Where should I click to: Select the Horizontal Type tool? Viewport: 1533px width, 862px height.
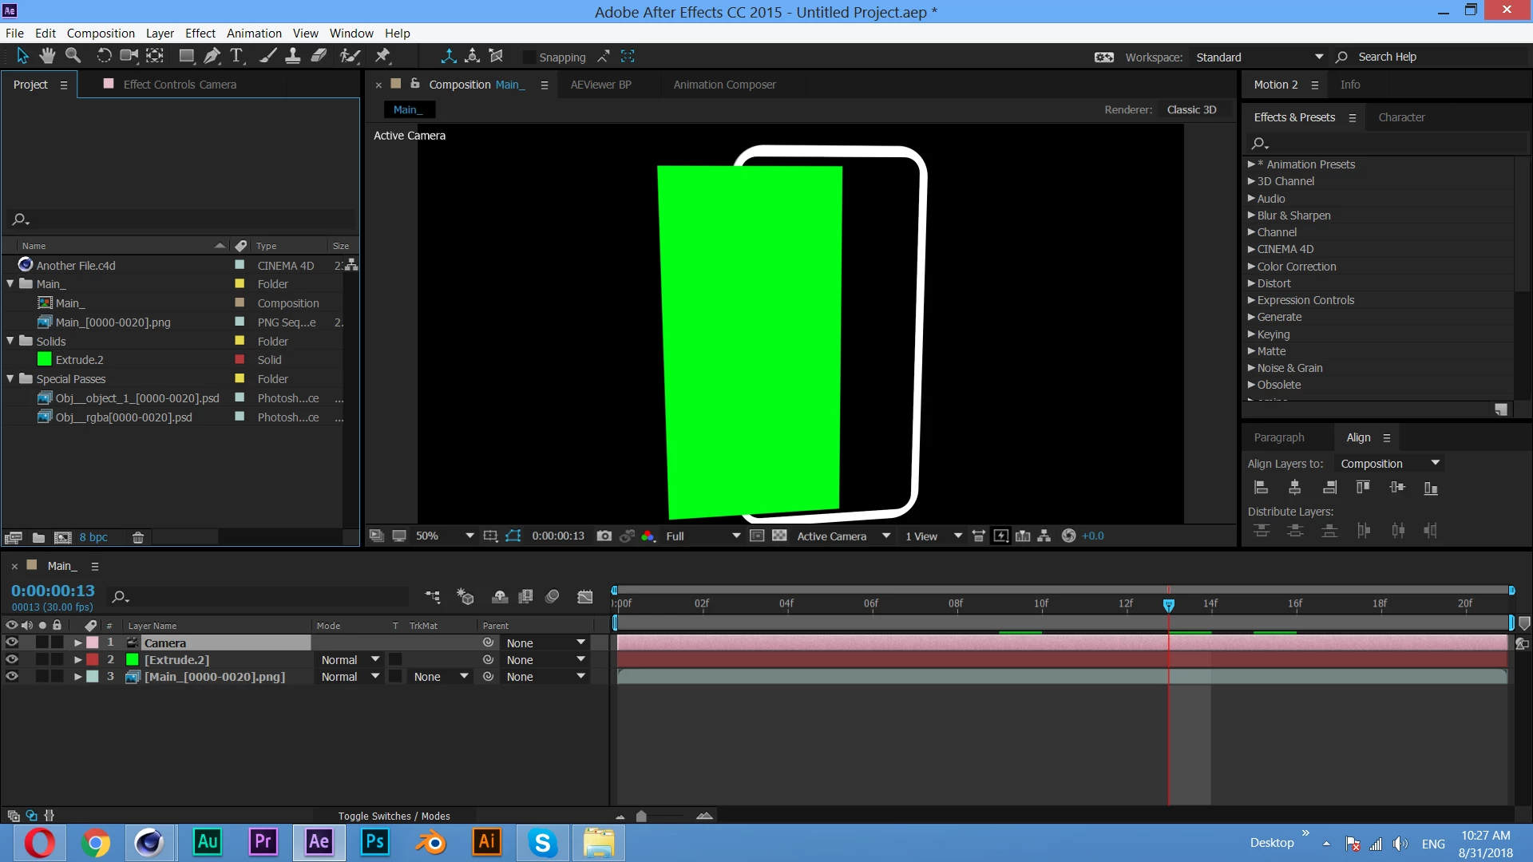(236, 56)
